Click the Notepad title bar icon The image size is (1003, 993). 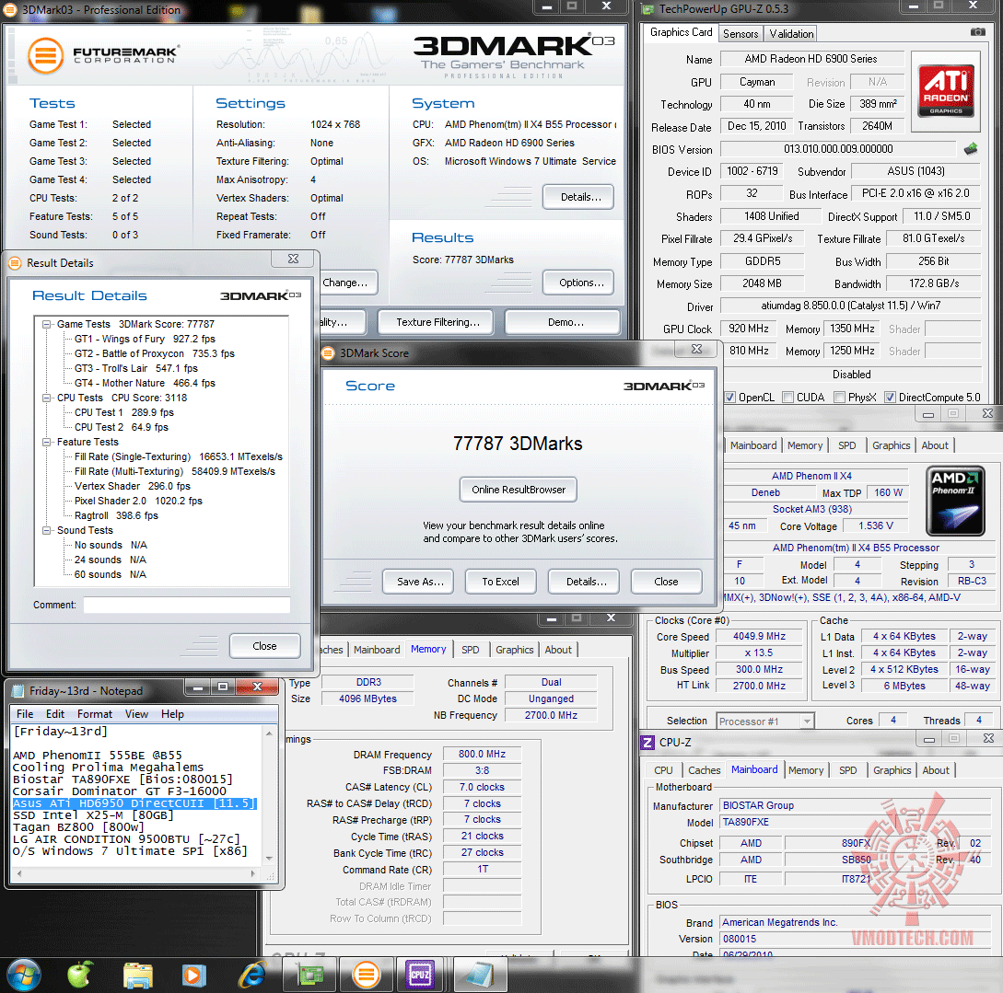click(x=18, y=691)
